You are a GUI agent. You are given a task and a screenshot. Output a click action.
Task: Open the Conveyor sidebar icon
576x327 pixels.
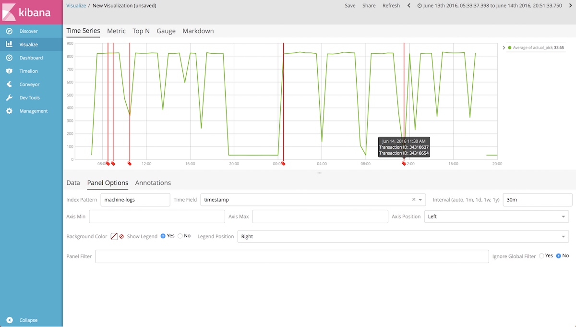click(9, 85)
